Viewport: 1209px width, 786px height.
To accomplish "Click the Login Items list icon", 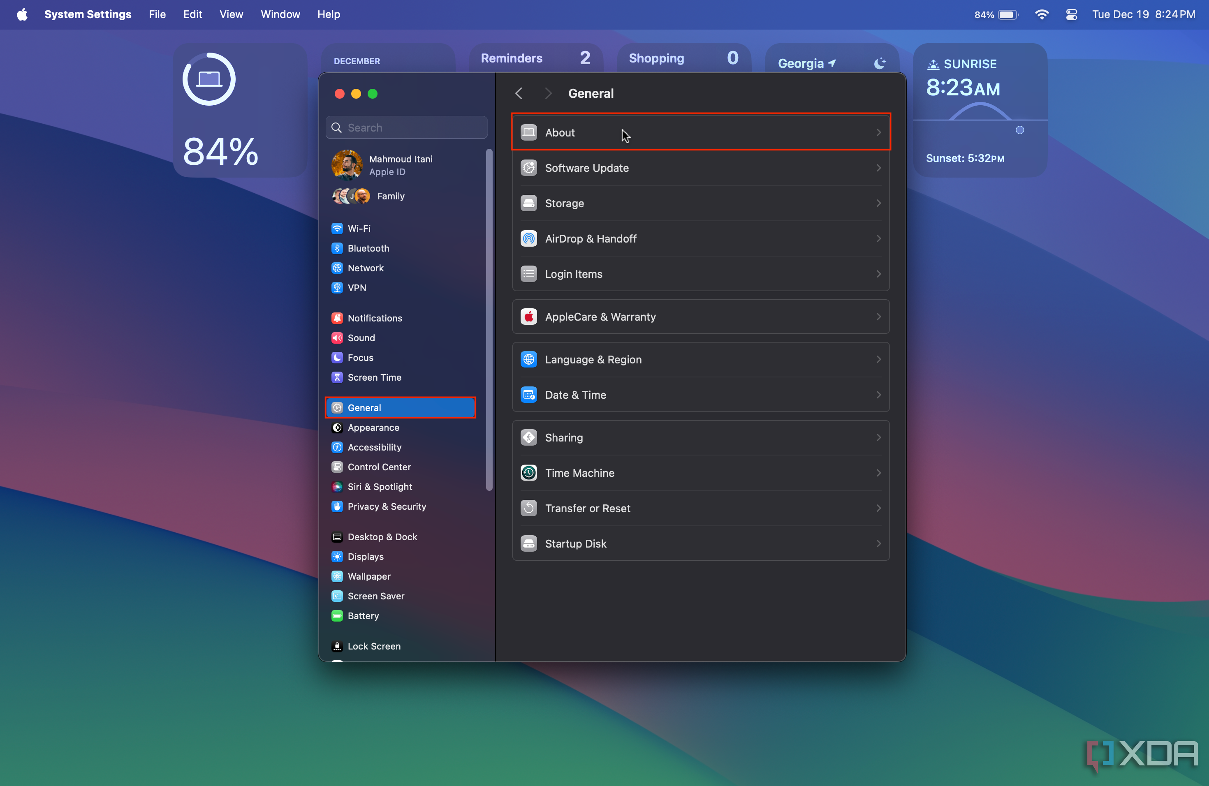I will click(529, 274).
